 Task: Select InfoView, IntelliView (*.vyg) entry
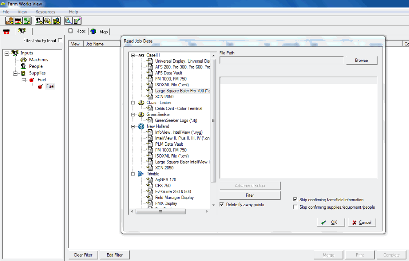(x=179, y=132)
